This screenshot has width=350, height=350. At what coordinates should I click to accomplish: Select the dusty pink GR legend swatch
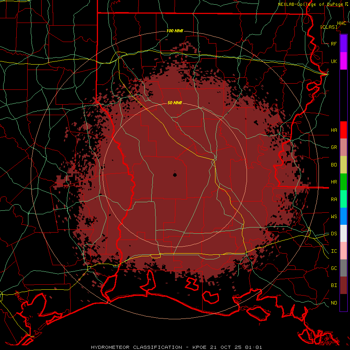pyautogui.click(x=343, y=147)
